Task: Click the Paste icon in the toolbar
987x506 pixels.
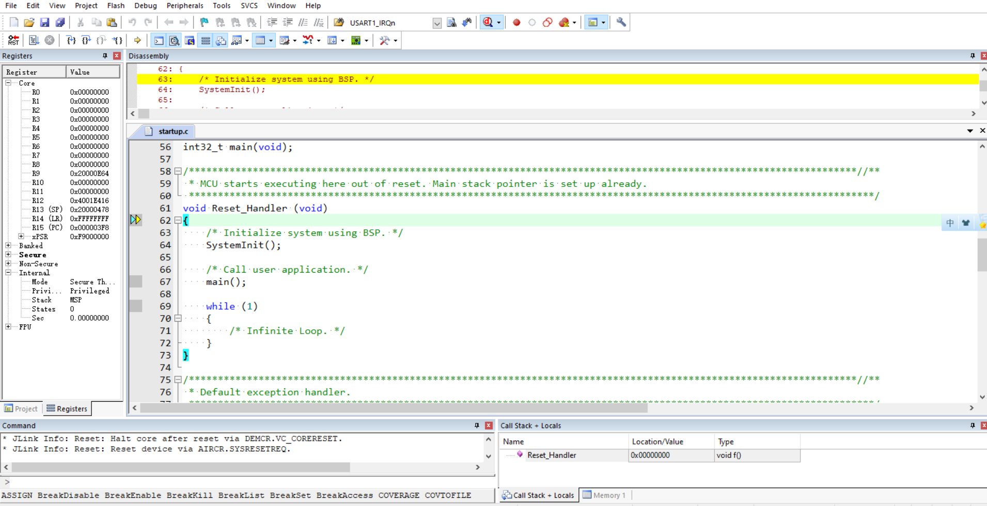Action: [112, 22]
